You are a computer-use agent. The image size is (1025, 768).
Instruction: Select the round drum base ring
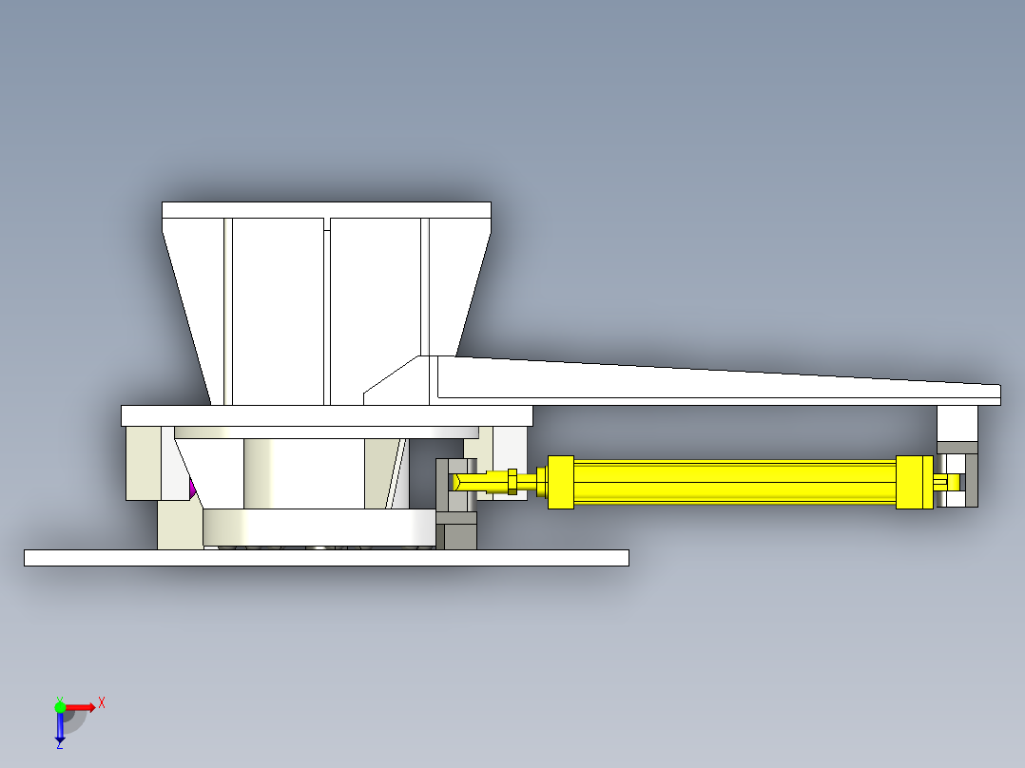319,528
